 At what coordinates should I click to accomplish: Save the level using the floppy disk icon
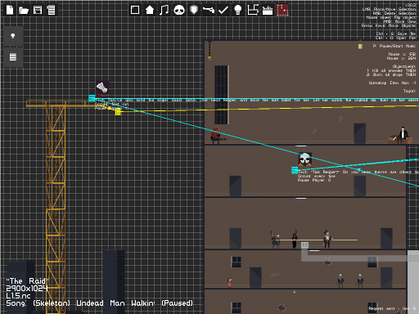click(38, 10)
